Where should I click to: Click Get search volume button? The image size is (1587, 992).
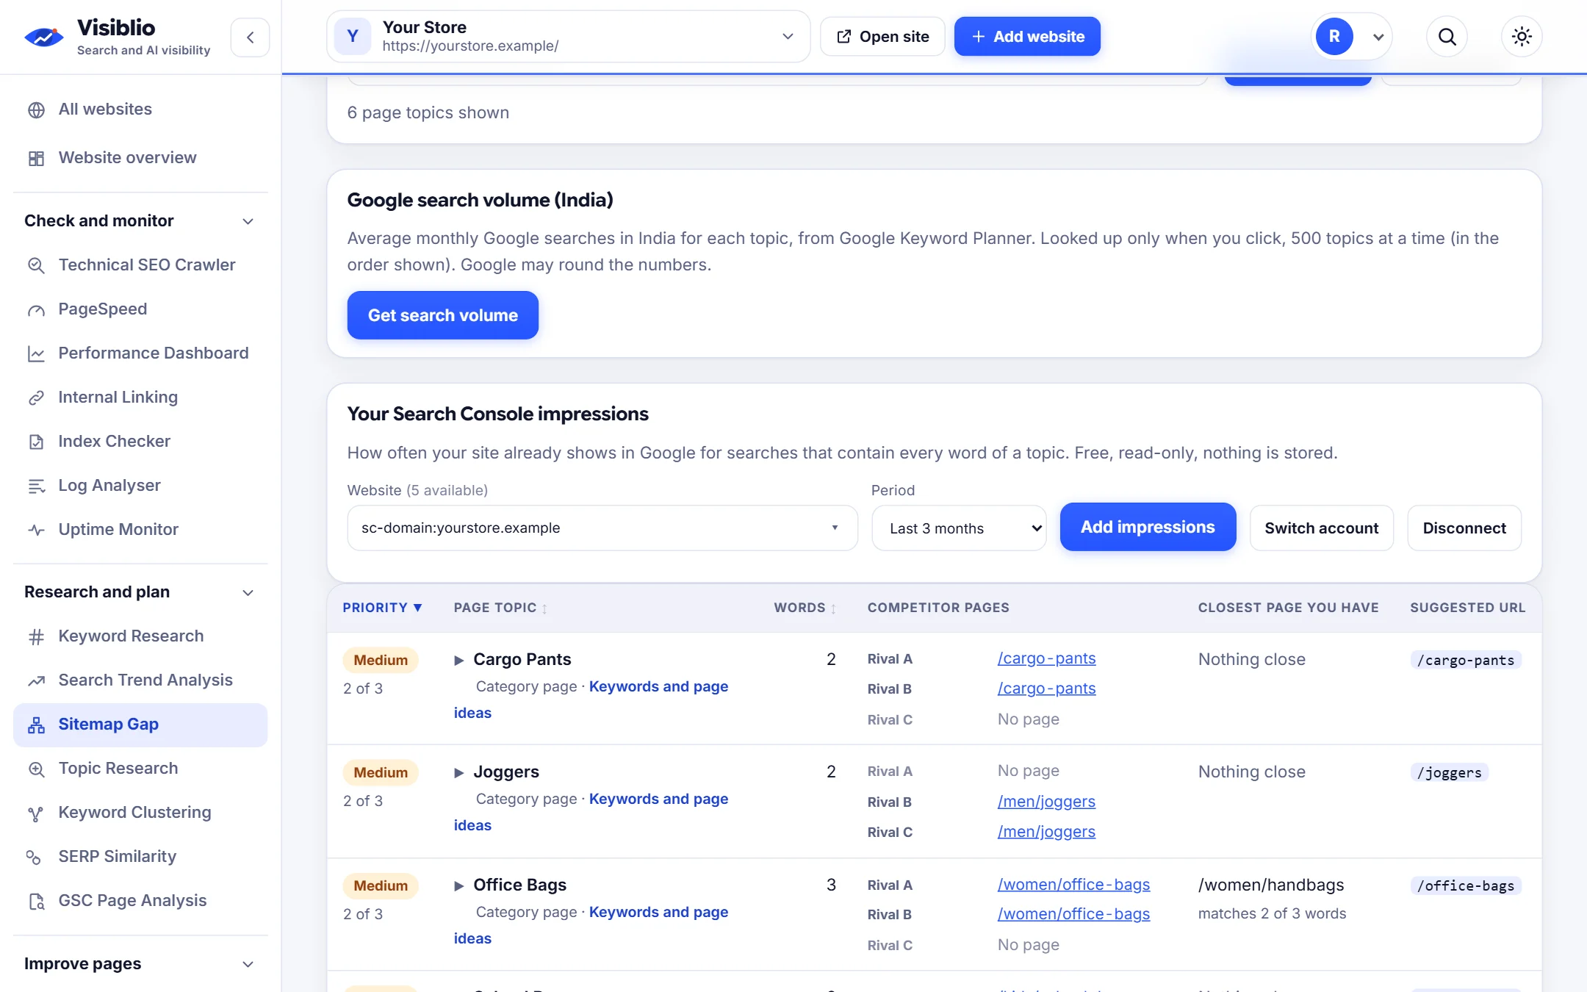tap(443, 315)
